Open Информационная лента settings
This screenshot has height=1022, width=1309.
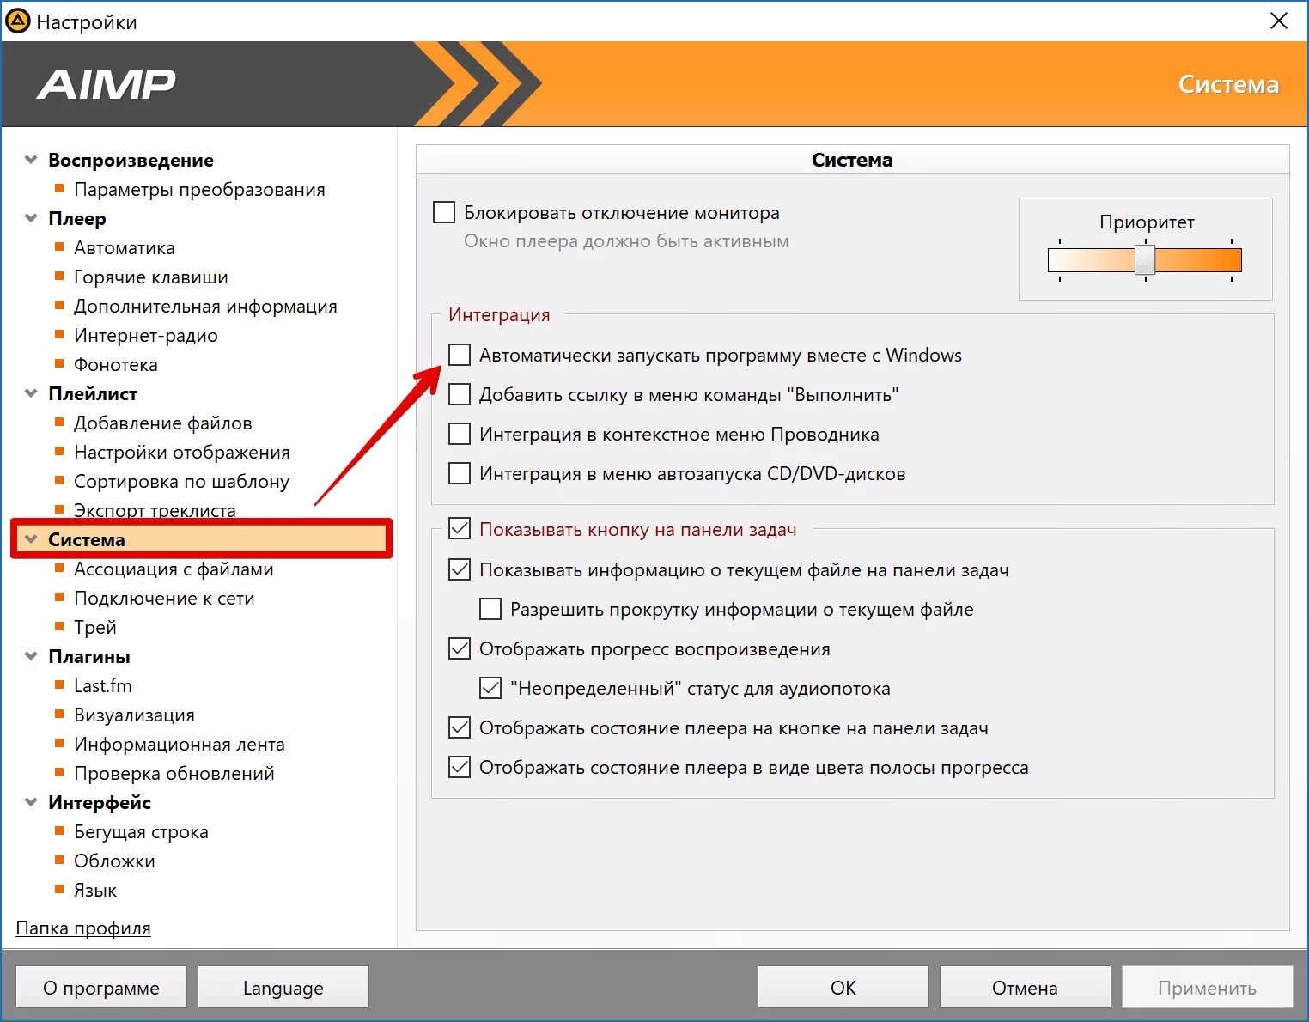[x=180, y=744]
